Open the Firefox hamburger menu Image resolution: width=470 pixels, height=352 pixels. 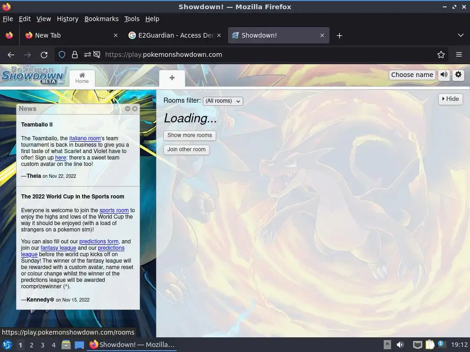[459, 55]
